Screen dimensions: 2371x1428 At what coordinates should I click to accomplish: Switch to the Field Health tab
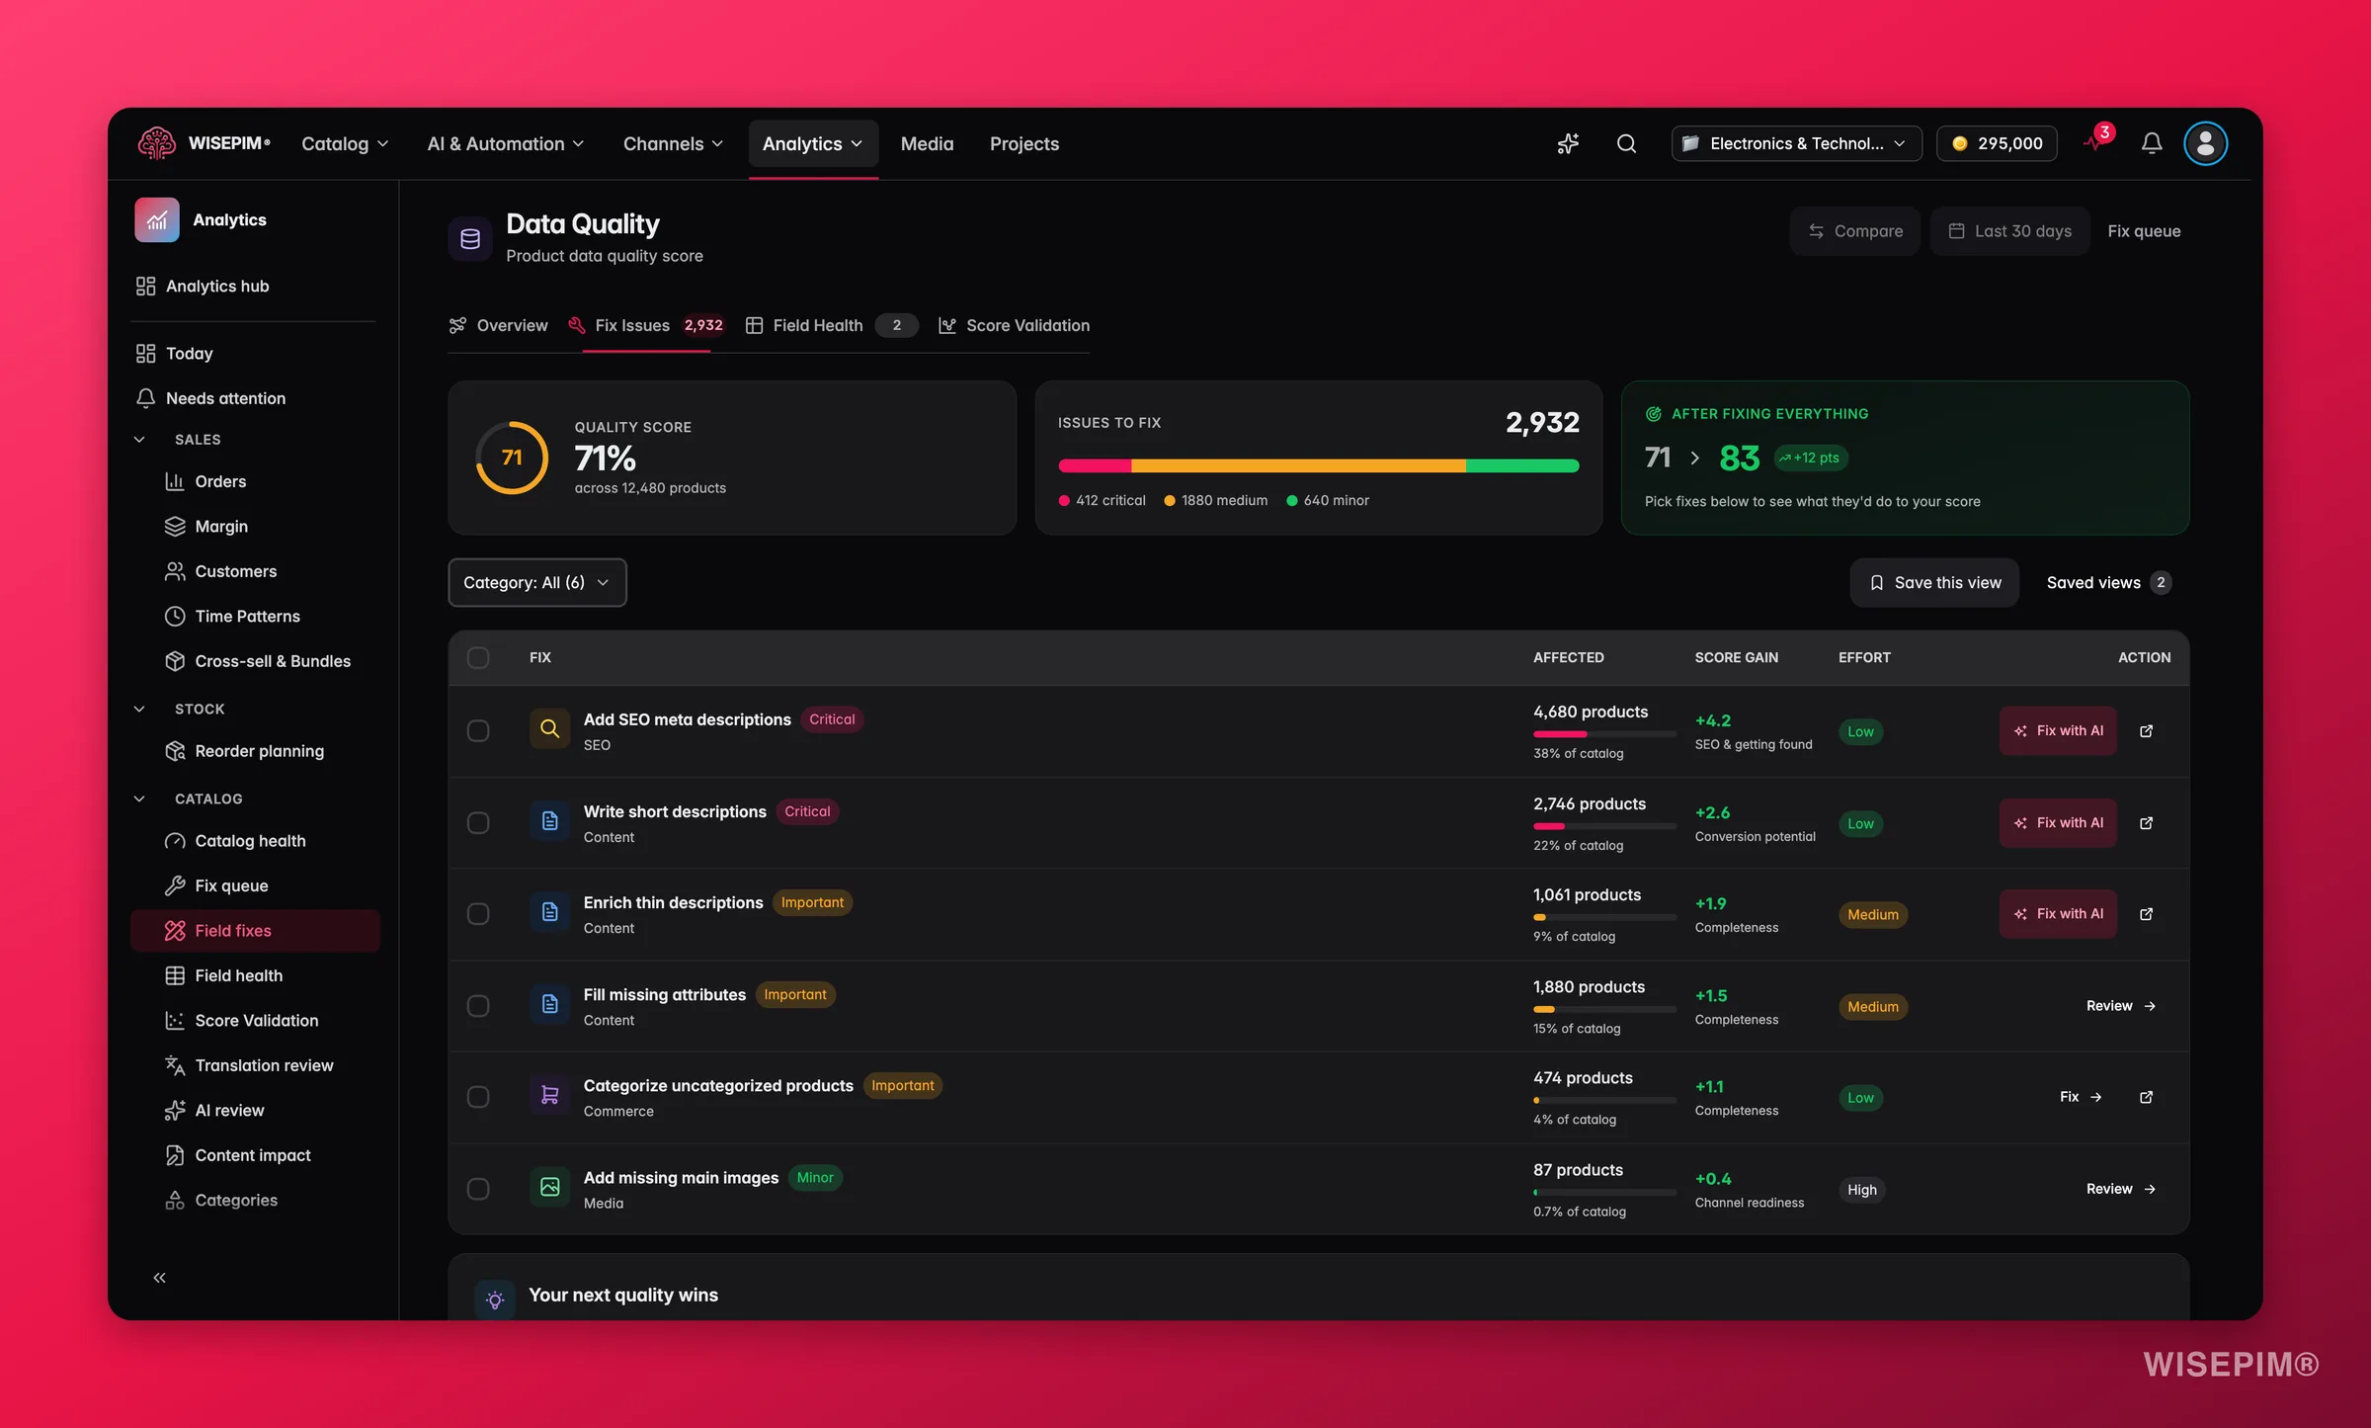(x=831, y=325)
